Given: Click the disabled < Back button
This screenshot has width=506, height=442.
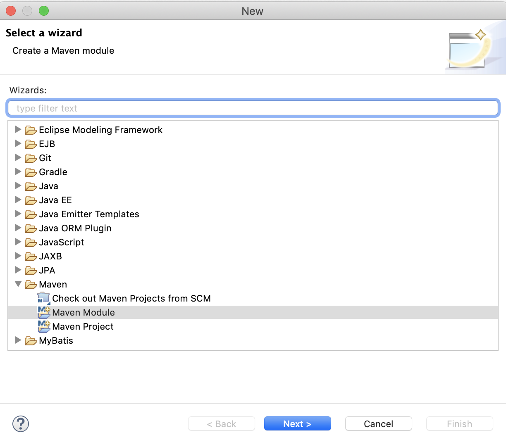Looking at the screenshot, I should [222, 424].
